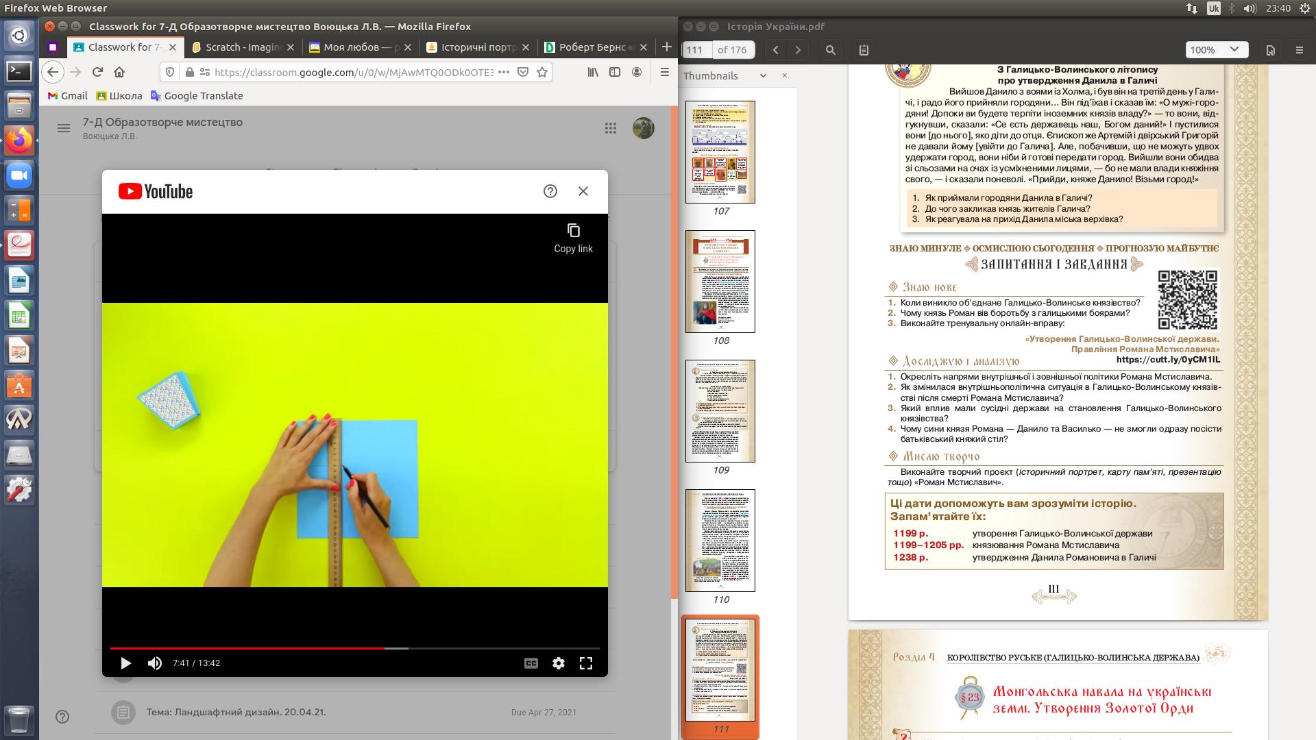Open the Школа bookmark folder
The height and width of the screenshot is (740, 1316).
point(119,96)
